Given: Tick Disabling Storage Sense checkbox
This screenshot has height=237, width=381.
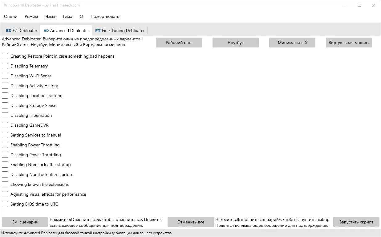Looking at the screenshot, I should coord(5,105).
